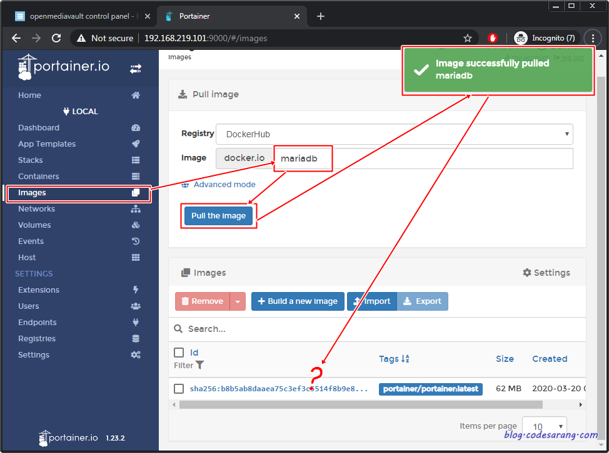Screen dimensions: 609x453
Task: Open the Registry DockerHub dropdown
Action: [394, 134]
